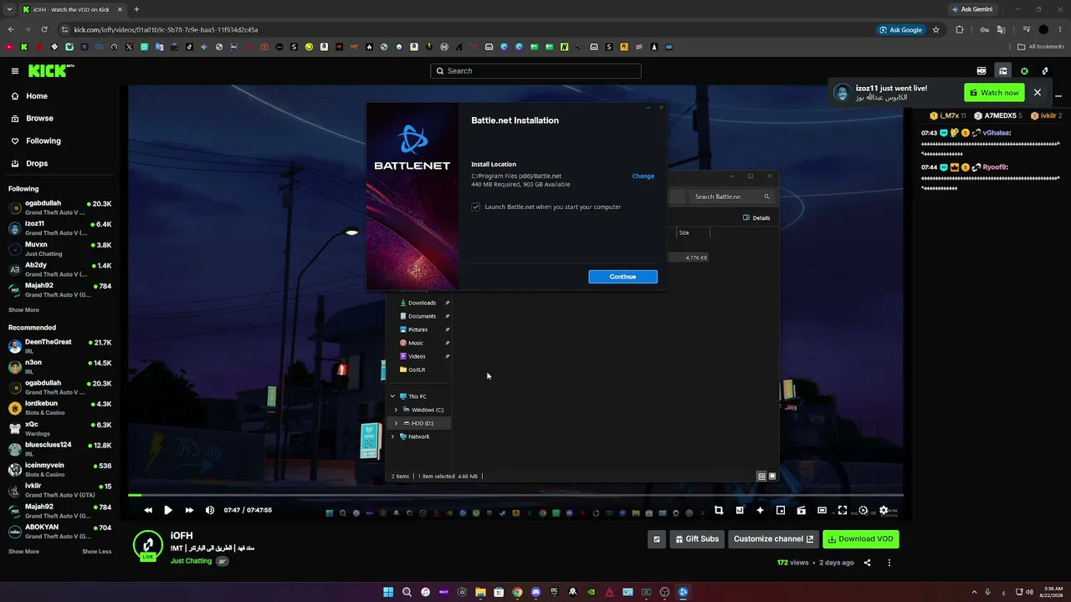Expand Recommended list with Show More

tap(23, 552)
